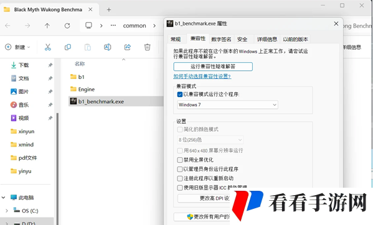Select the yinyu folder in sidebar
Screen dimensions: 373x225
point(25,171)
